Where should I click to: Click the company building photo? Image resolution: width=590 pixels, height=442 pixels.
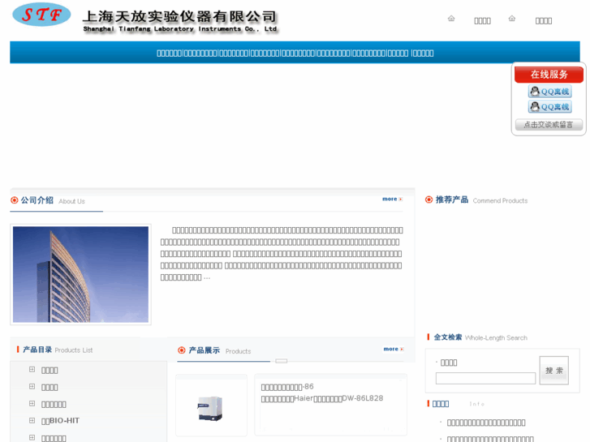click(x=80, y=274)
